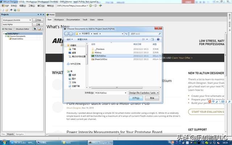Open the 视图(V) menu

tap(22, 6)
